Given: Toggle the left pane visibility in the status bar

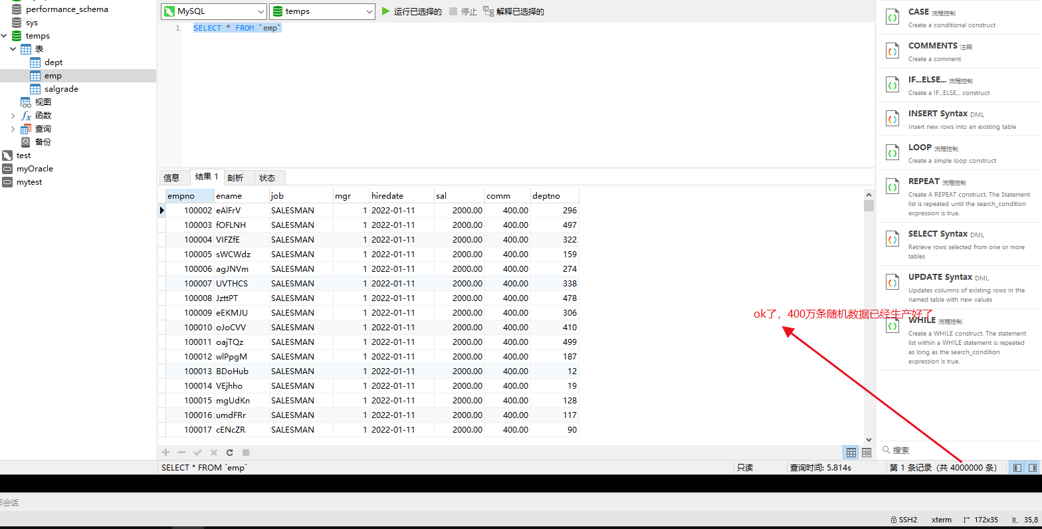Looking at the screenshot, I should pyautogui.click(x=1016, y=468).
